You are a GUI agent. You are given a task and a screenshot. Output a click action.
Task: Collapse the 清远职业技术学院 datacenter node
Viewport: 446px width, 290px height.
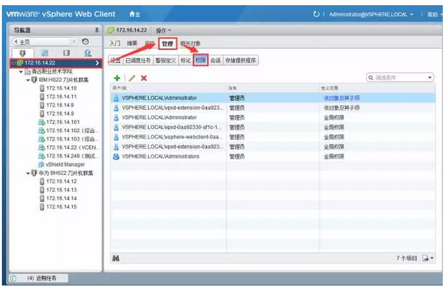tap(21, 72)
